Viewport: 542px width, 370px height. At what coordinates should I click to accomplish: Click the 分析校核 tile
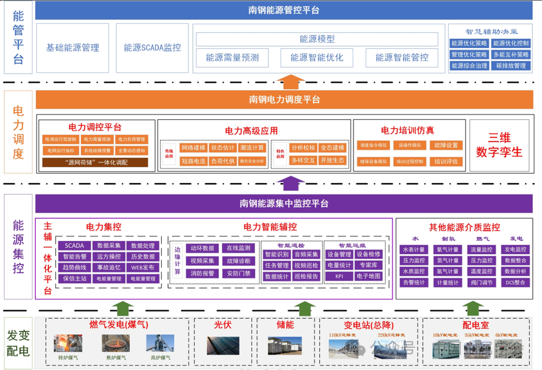303,148
